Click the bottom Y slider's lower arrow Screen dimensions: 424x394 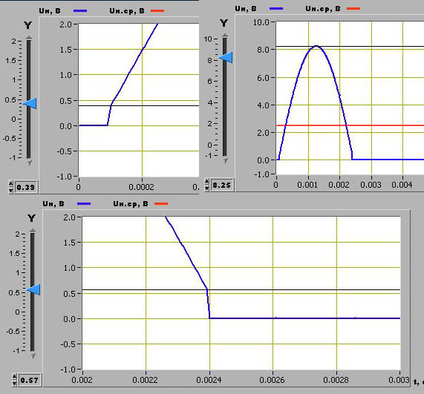coord(33,355)
